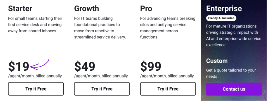Click the Contact us button

coord(234,89)
